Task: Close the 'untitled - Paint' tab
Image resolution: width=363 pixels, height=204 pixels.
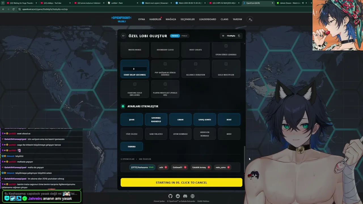Action: click(138, 3)
